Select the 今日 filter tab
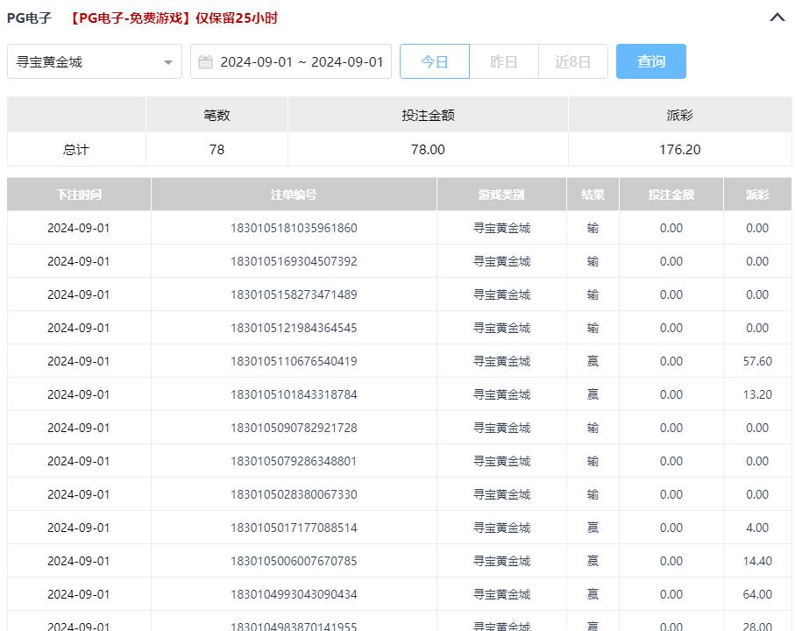The image size is (795, 631). click(435, 62)
